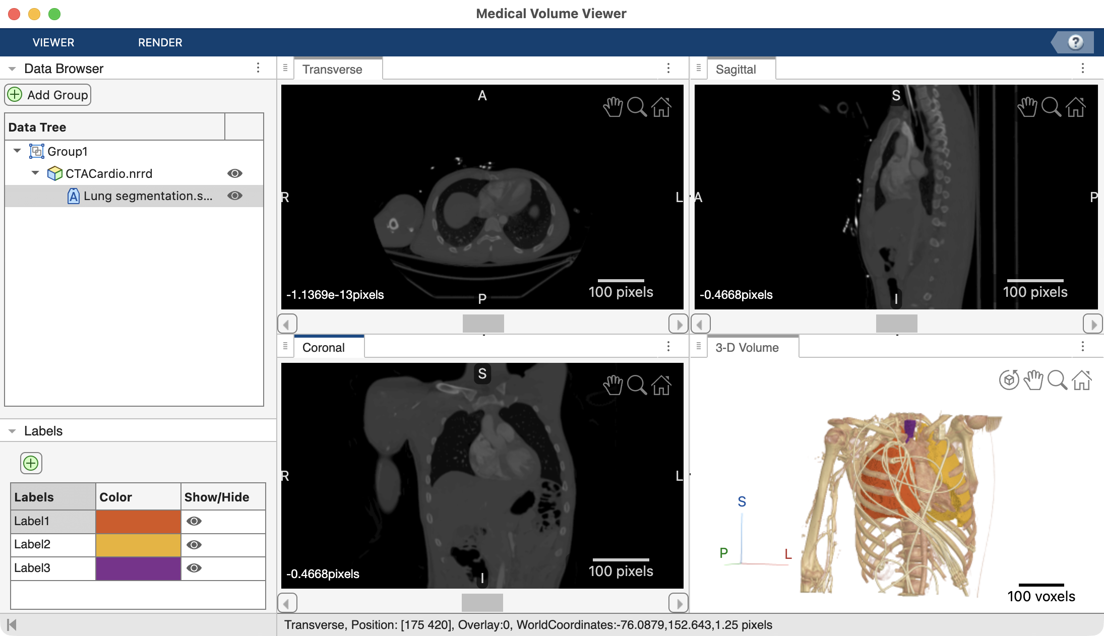Select the 3-D rotate tool in the Volume view

[x=1010, y=380]
